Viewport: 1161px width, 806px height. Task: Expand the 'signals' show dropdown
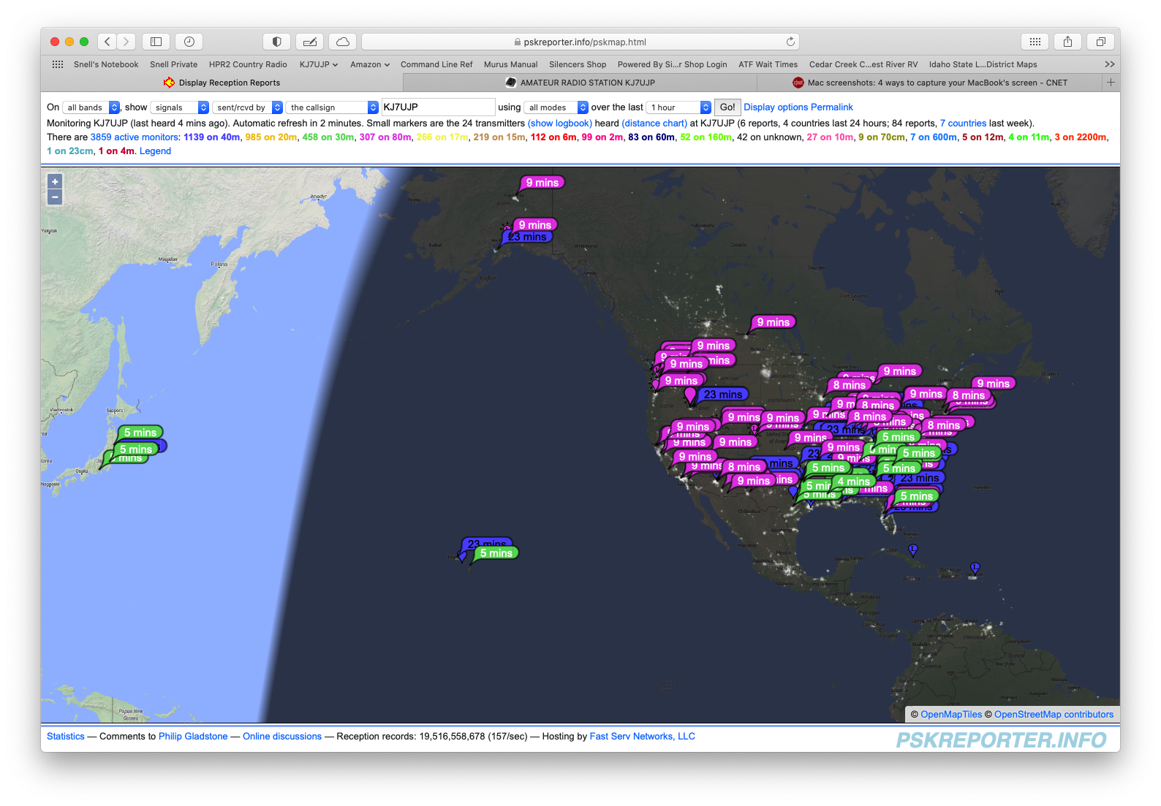181,107
